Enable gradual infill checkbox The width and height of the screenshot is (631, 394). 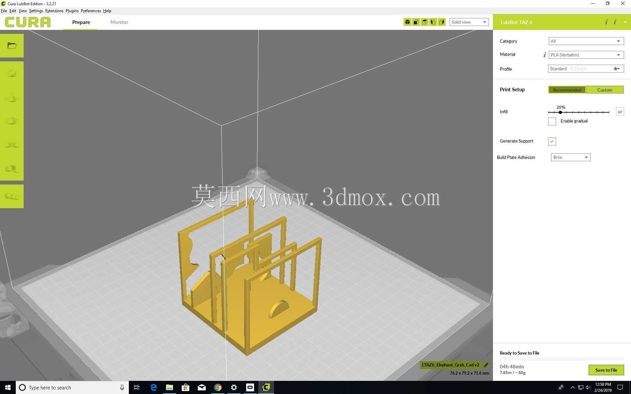pyautogui.click(x=552, y=121)
